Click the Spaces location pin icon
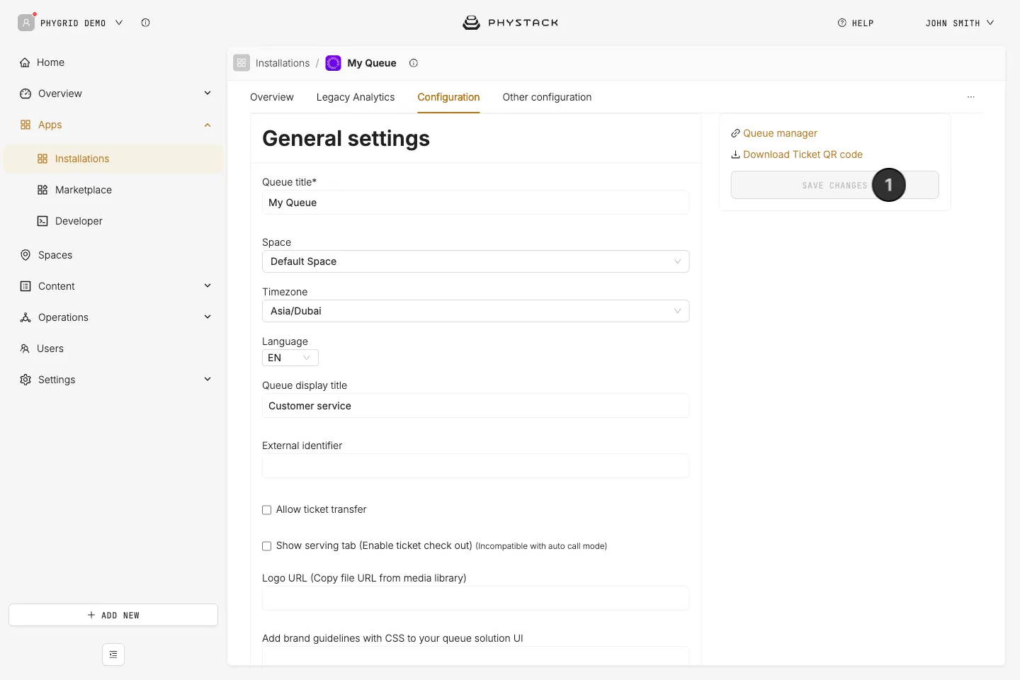 tap(25, 255)
